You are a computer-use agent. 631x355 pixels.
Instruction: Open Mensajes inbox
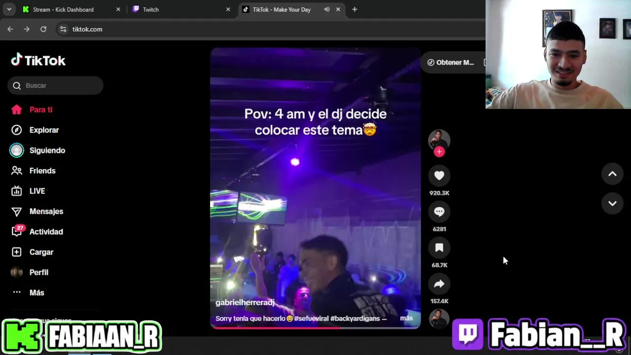(x=37, y=211)
